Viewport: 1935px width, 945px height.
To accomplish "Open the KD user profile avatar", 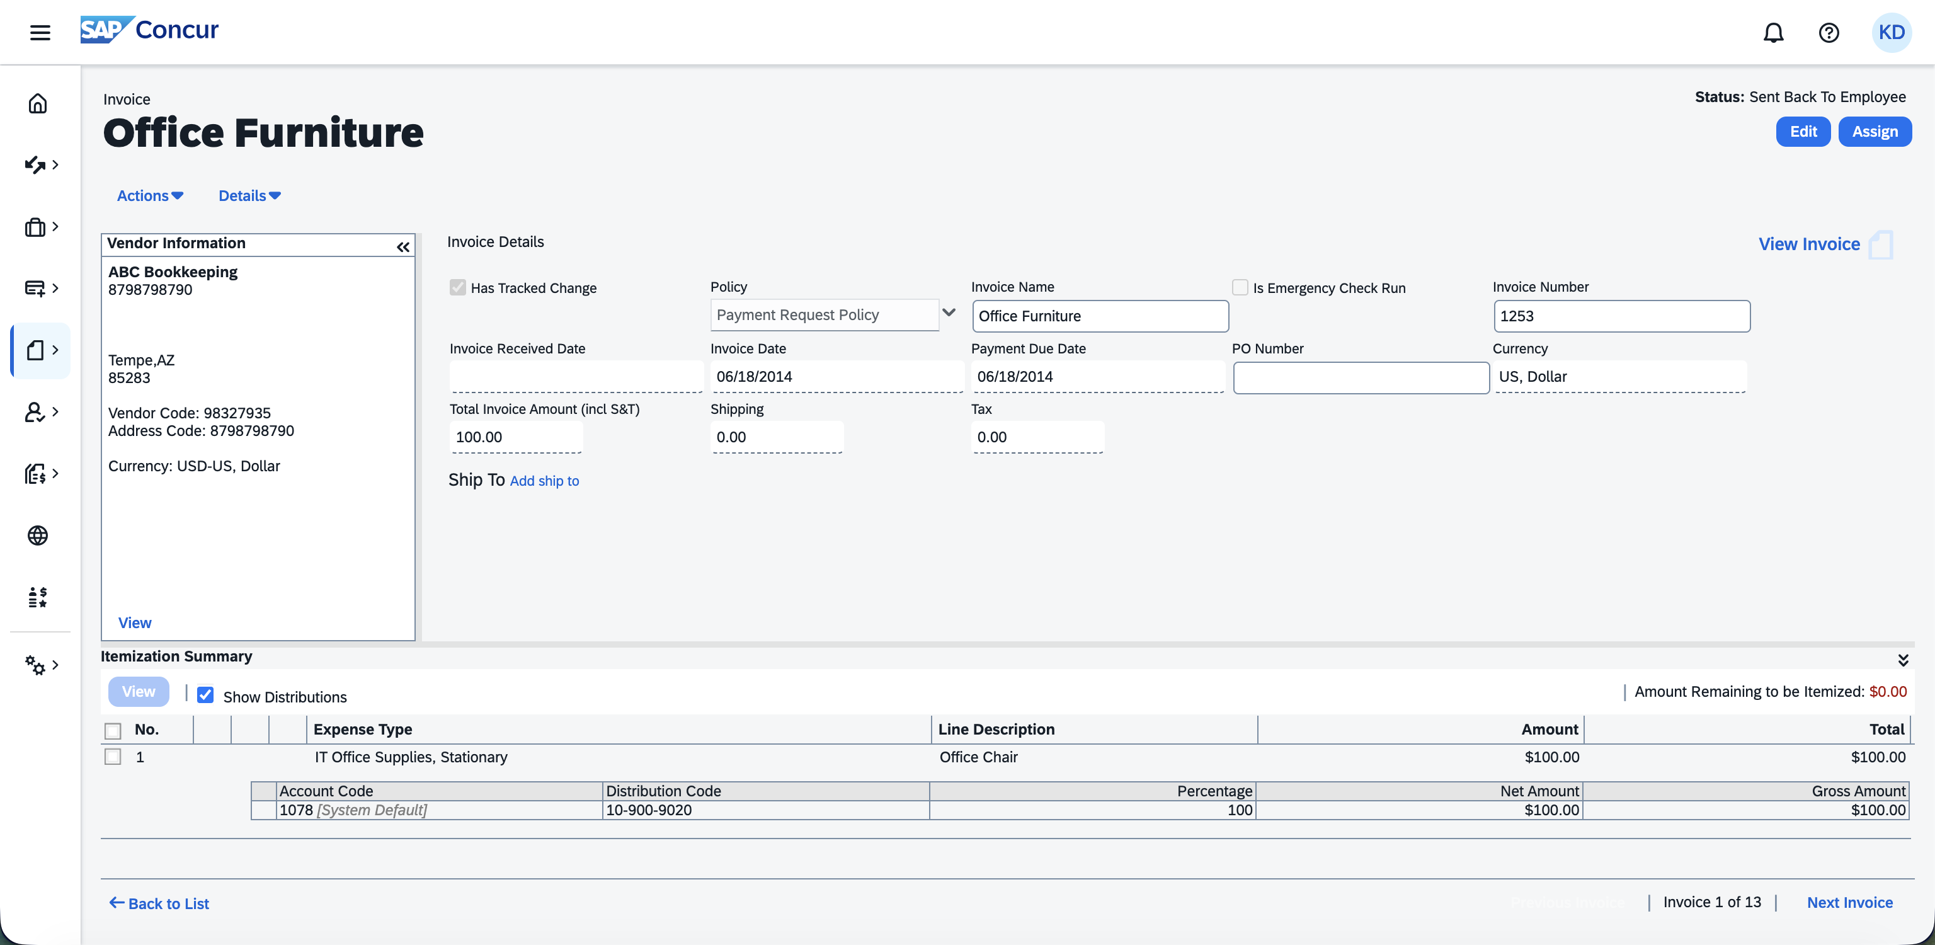I will pos(1891,32).
